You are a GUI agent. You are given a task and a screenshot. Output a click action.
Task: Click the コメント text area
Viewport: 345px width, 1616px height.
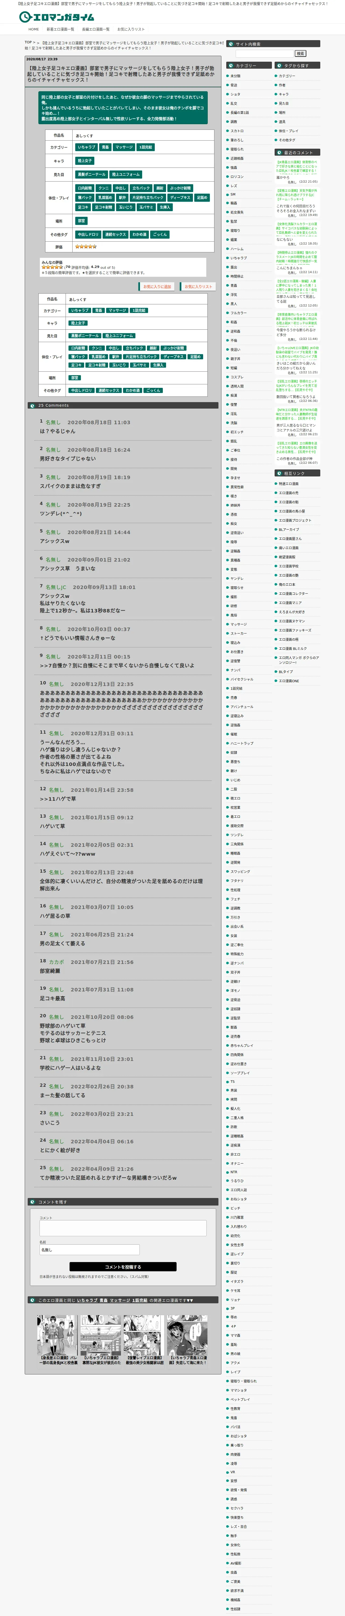point(123,1228)
